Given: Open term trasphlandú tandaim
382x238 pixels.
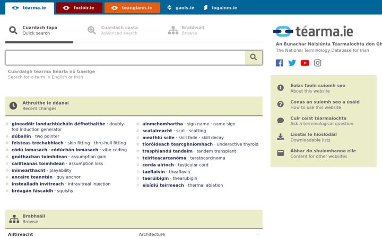Looking at the screenshot, I should 167,151.
